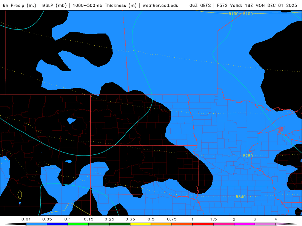Select the 0.75 orange-red legend swatch
The width and height of the screenshot is (302, 226).
tap(182, 224)
